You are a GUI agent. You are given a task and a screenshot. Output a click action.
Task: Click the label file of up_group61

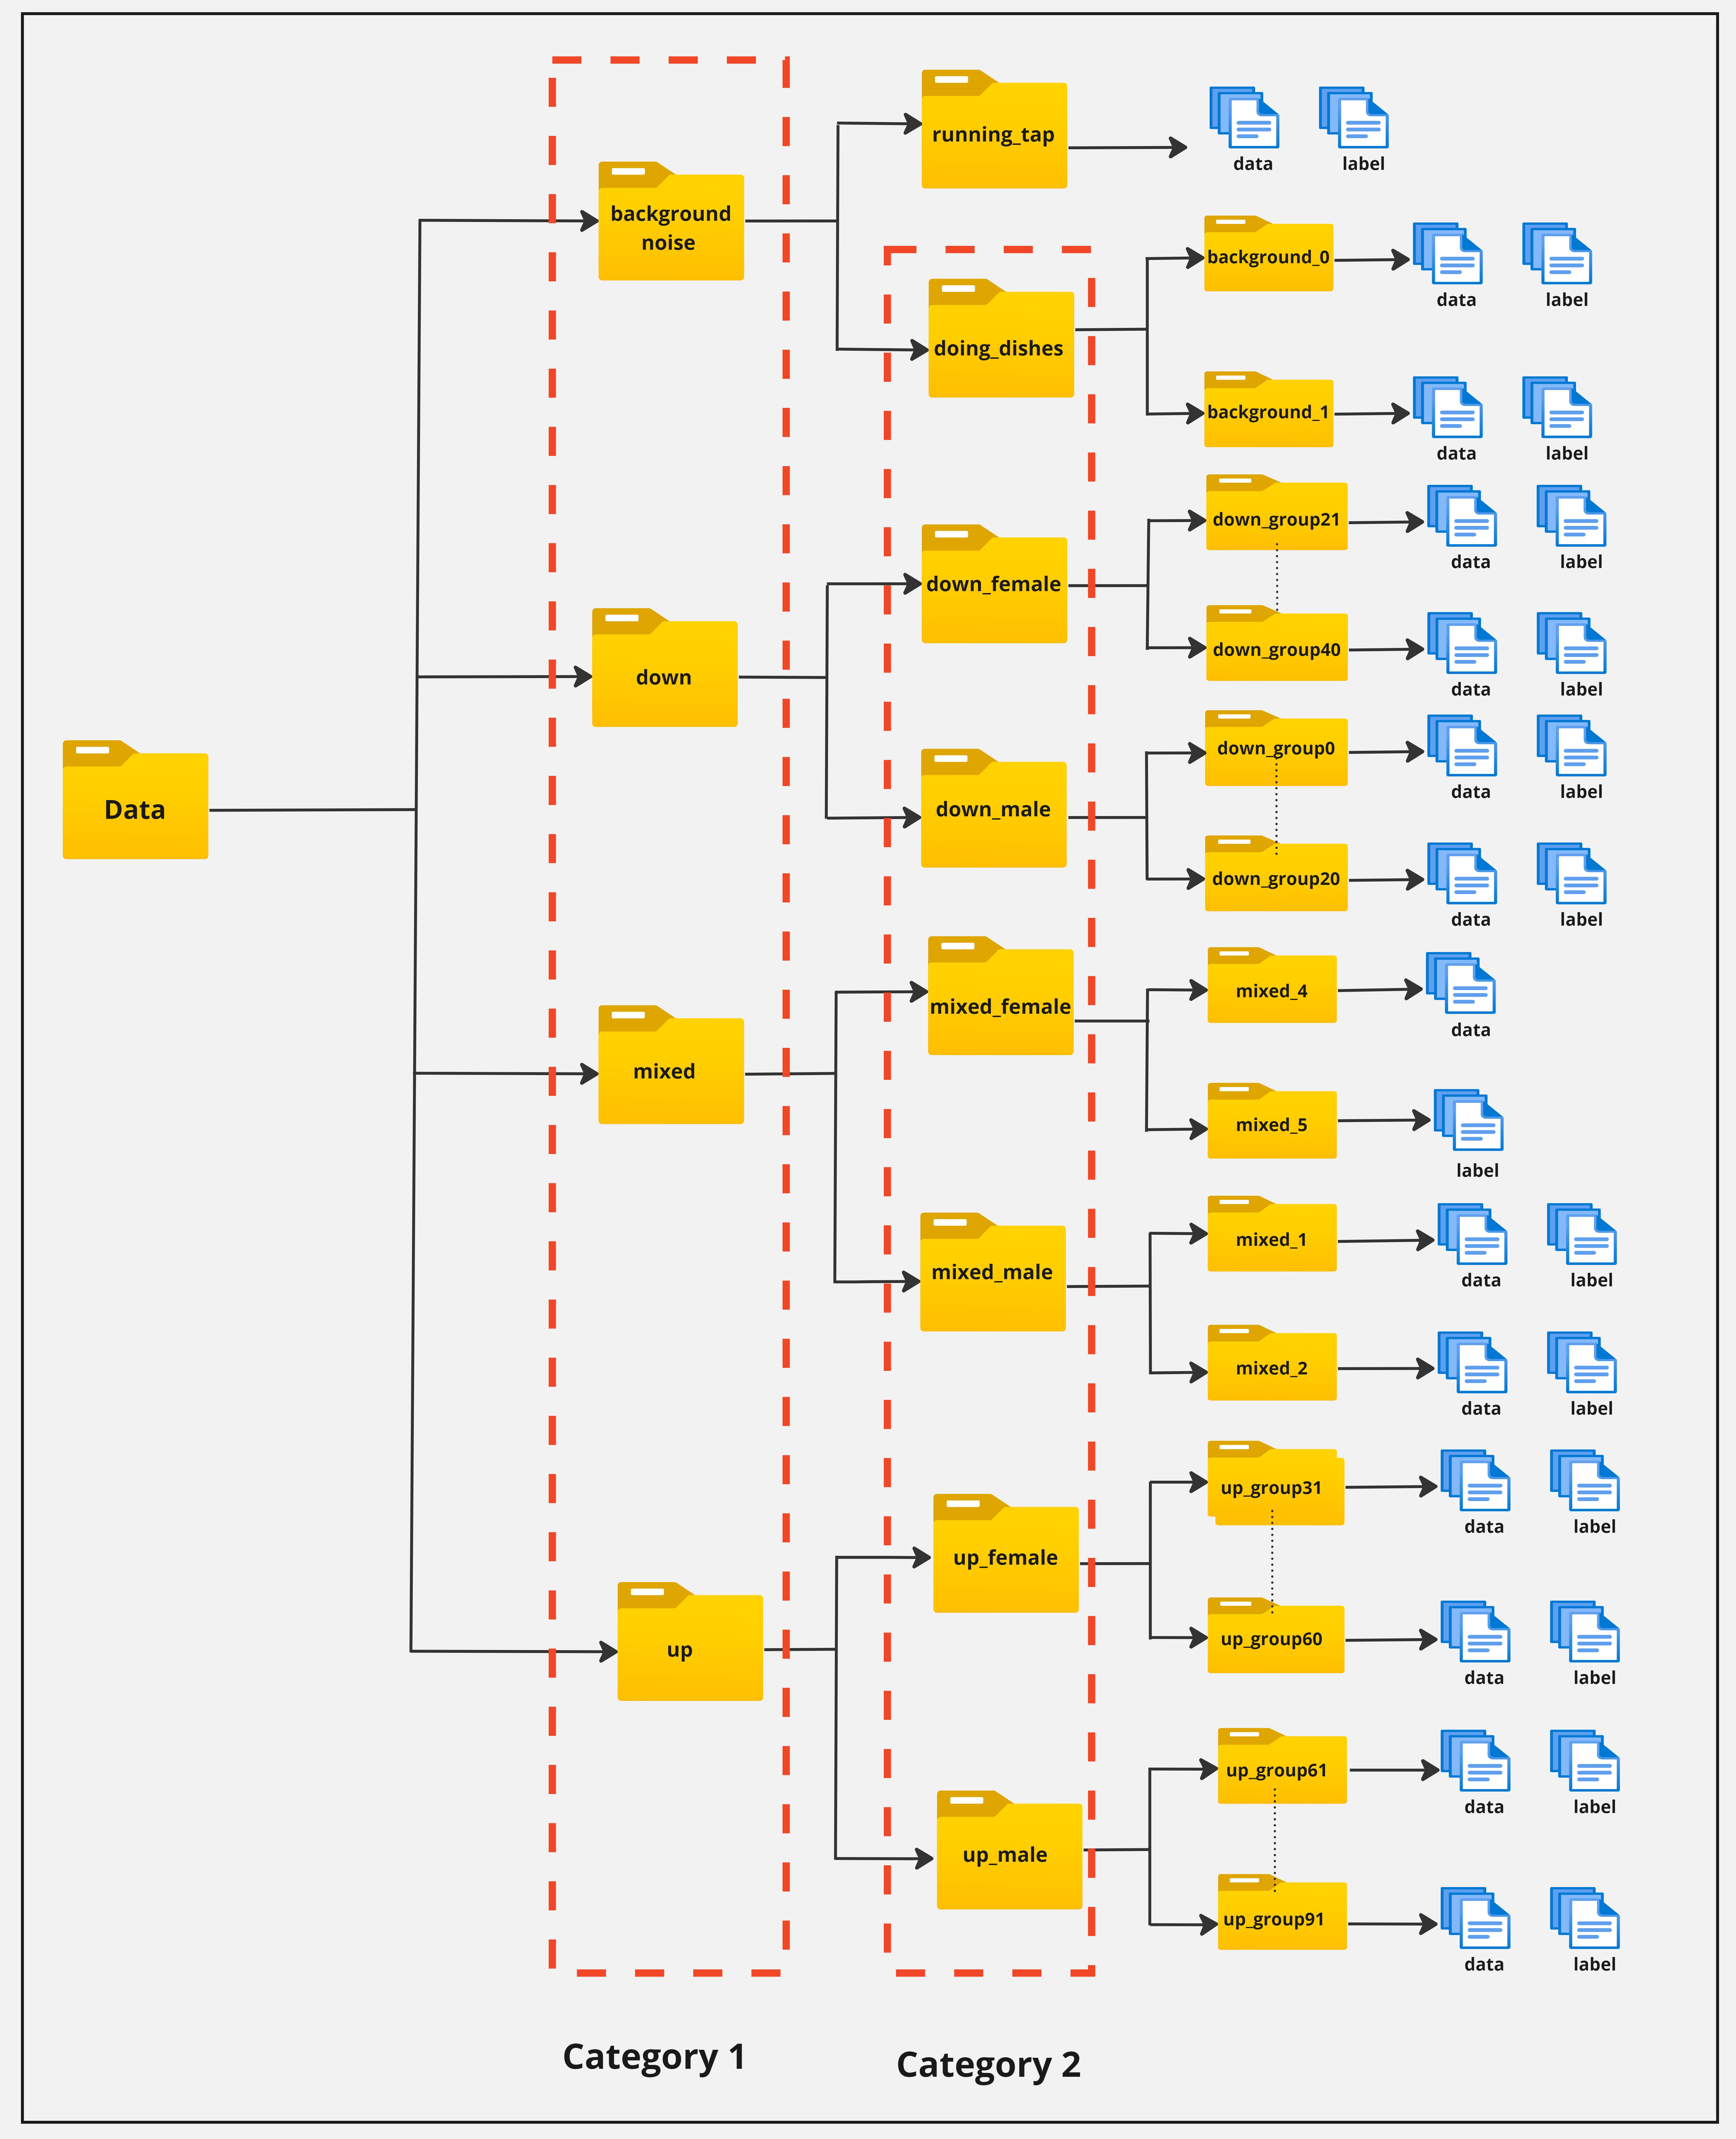[1585, 1761]
